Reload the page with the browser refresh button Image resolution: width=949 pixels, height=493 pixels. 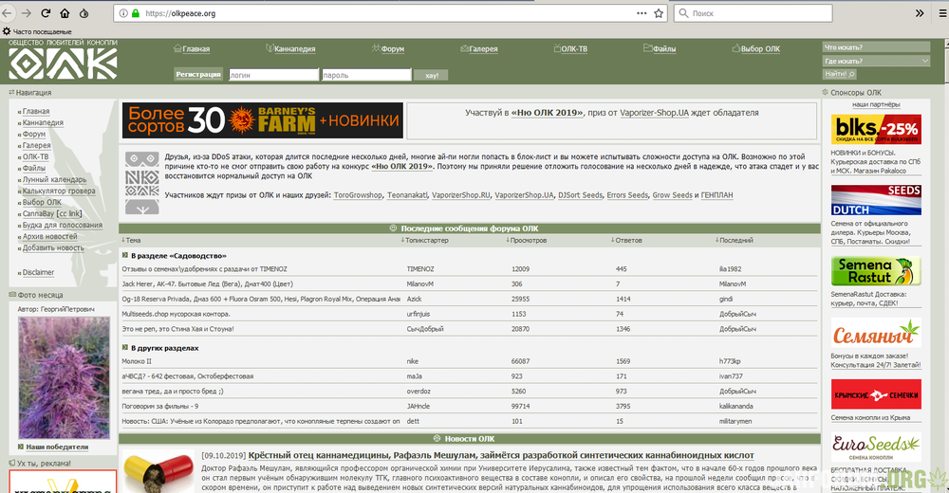point(46,12)
